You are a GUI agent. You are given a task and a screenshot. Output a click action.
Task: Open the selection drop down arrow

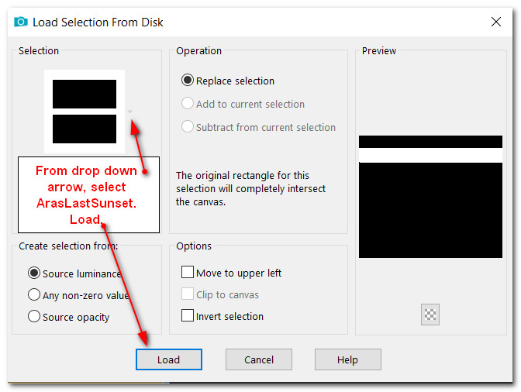130,112
